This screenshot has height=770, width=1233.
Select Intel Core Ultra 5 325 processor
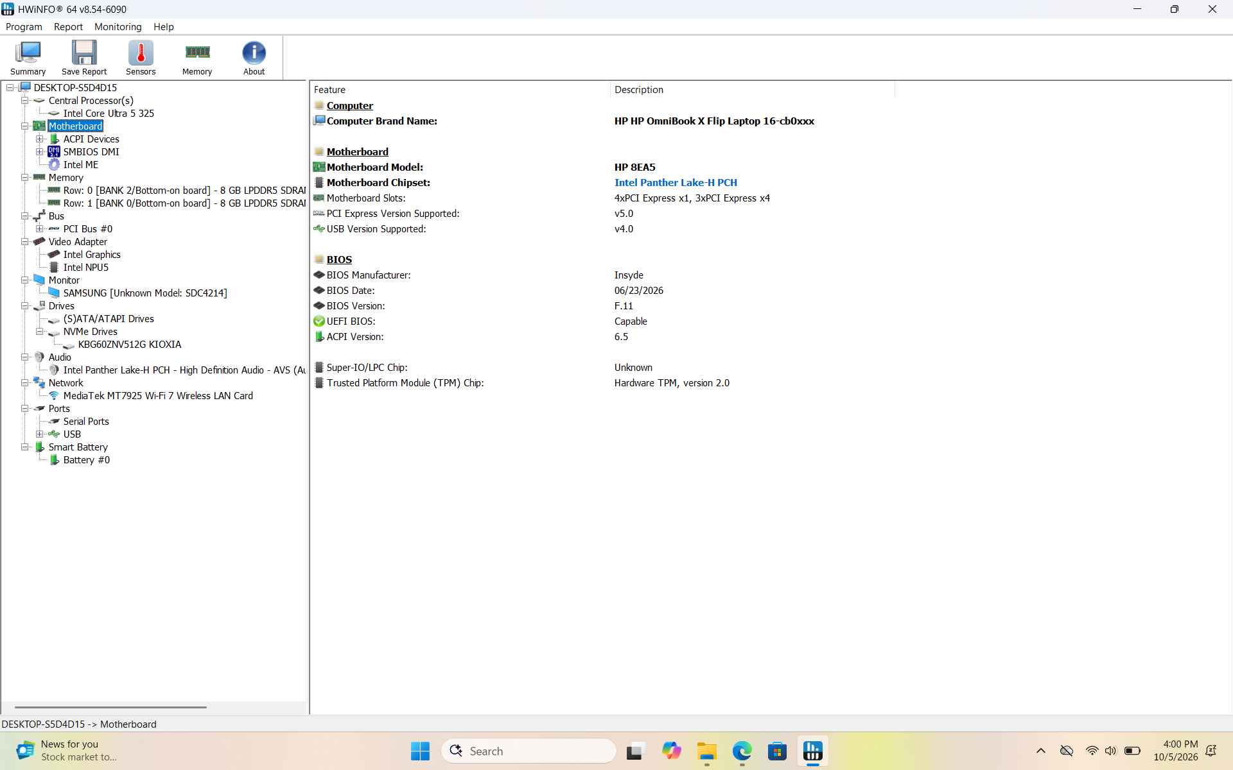click(109, 114)
